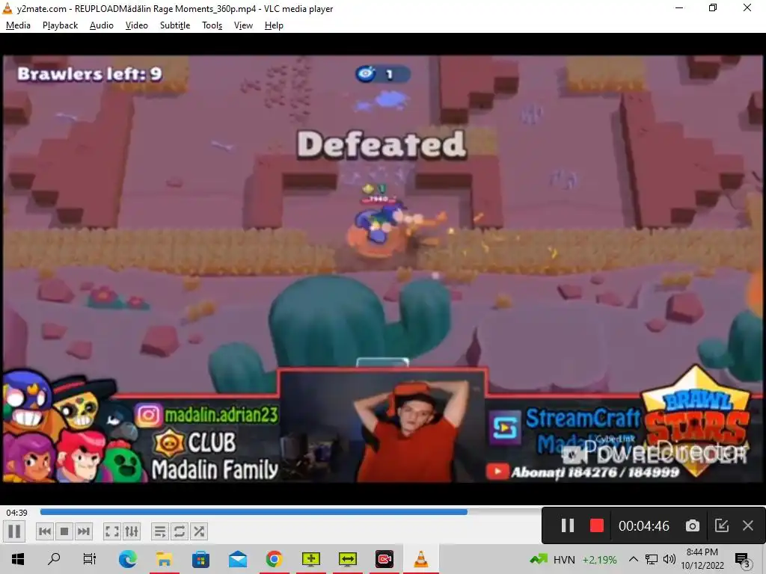Close the screen recorder overlay
The width and height of the screenshot is (766, 574).
point(748,525)
